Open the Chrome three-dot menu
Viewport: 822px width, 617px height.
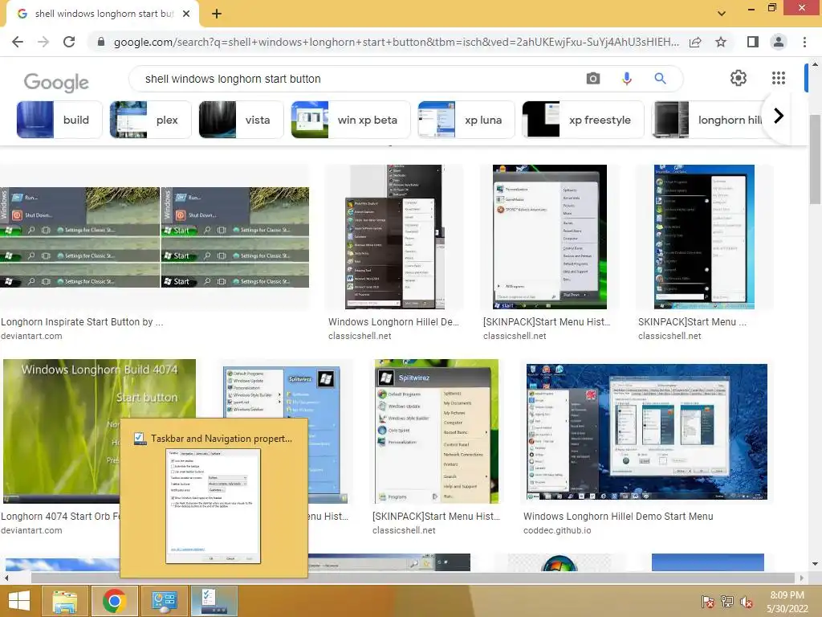pyautogui.click(x=804, y=42)
